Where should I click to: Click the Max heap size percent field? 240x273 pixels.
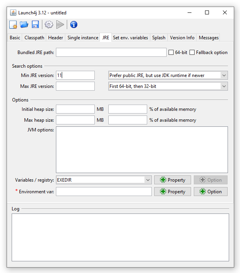tap(128, 120)
